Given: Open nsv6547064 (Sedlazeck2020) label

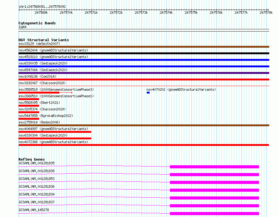Looking at the screenshot, I should pos(43,70).
